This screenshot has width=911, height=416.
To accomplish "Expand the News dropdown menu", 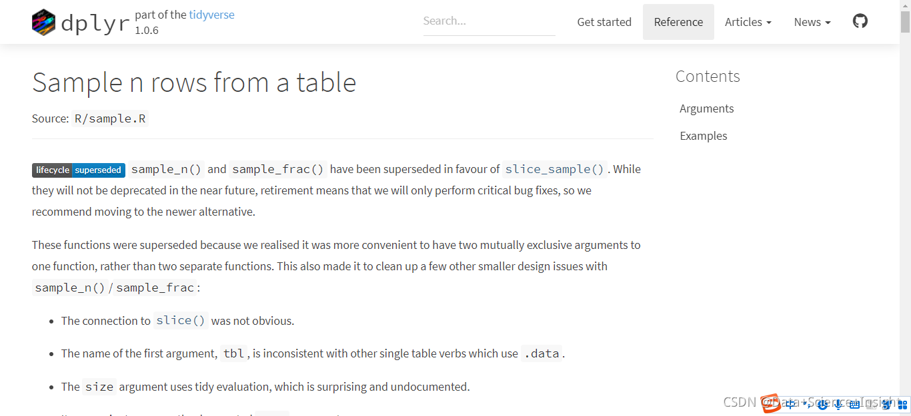I will pos(812,22).
